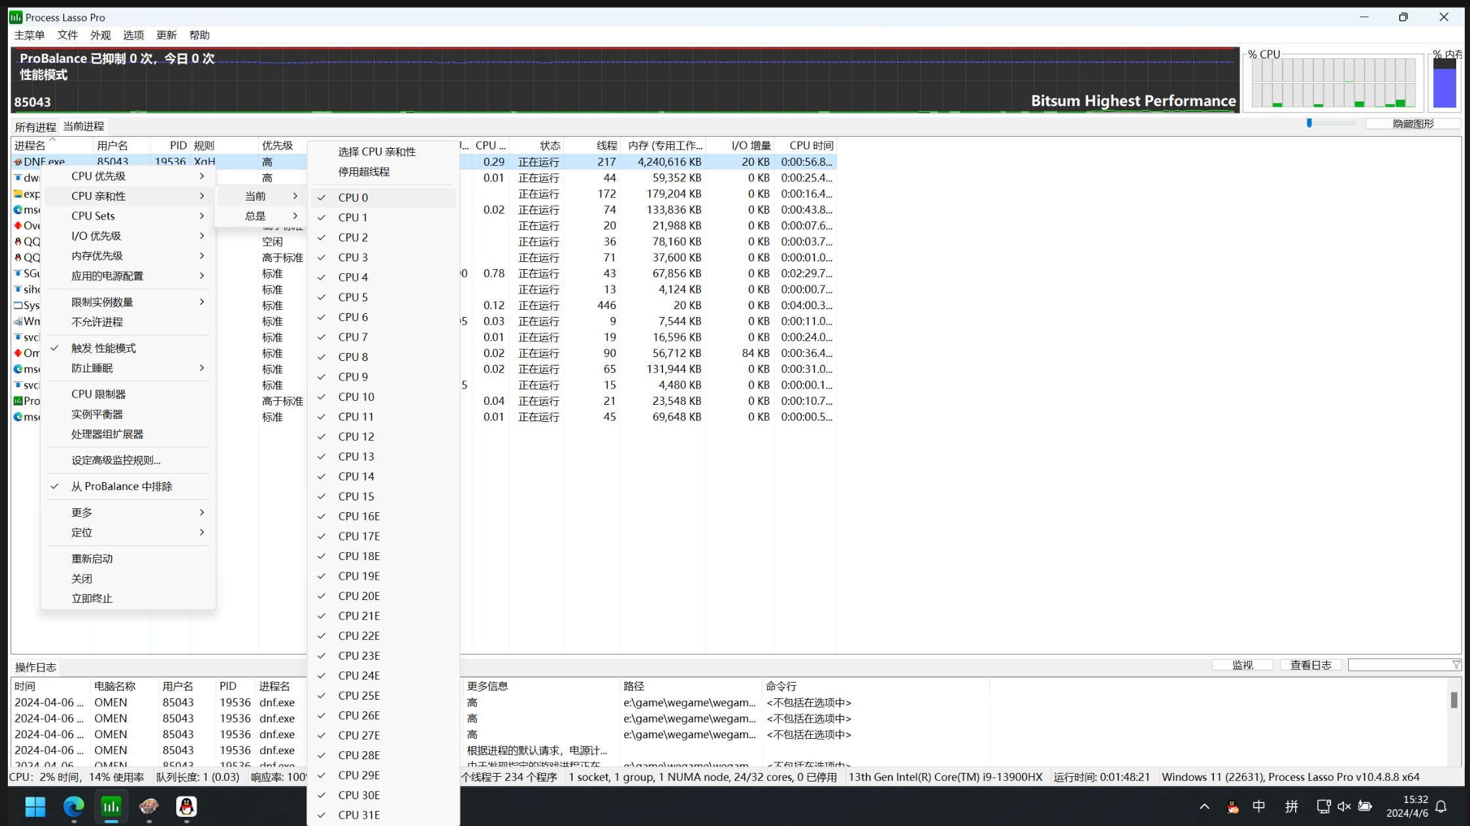Expand the 限制实例数量 submenu
This screenshot has height=826, width=1470.
(128, 302)
